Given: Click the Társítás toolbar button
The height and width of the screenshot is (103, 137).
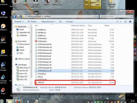Looking at the screenshot, I should (x=32, y=21).
